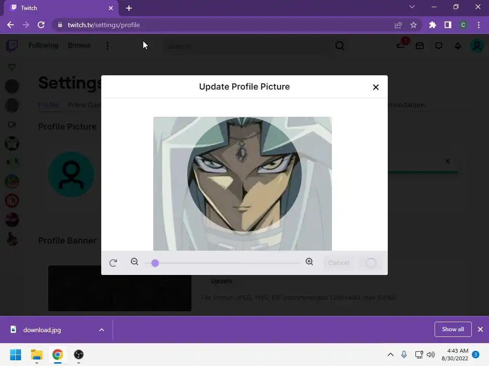
Task: Open the clock and date panel
Action: (455, 355)
